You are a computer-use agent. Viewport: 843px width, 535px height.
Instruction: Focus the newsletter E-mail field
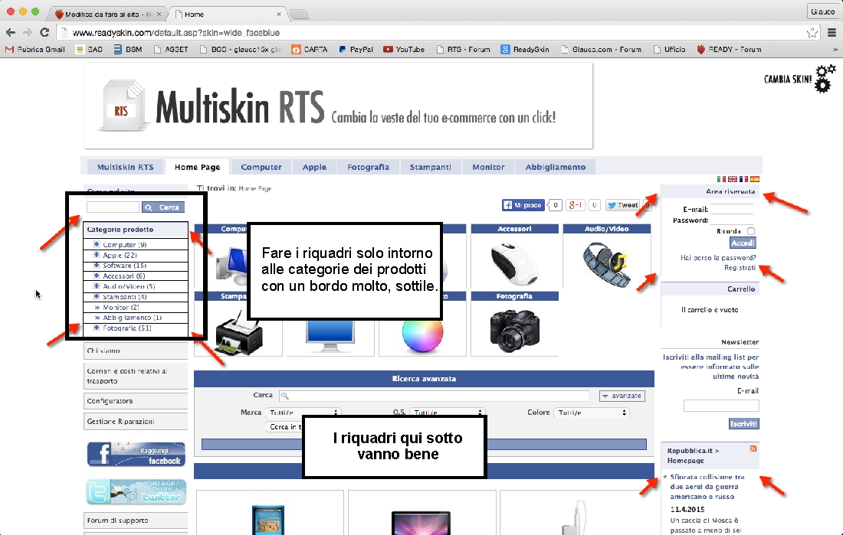click(721, 406)
